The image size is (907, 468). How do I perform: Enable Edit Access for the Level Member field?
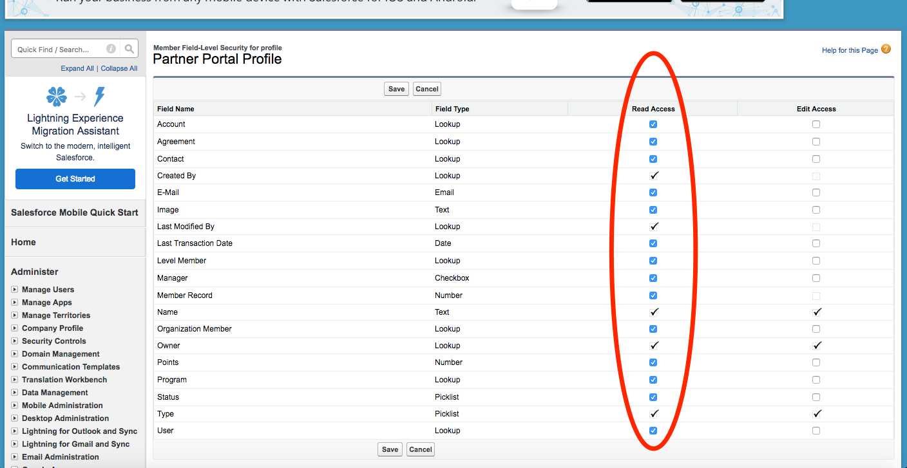tap(816, 261)
